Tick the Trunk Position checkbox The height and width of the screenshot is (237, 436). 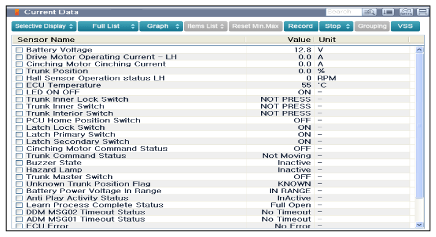pyautogui.click(x=19, y=71)
